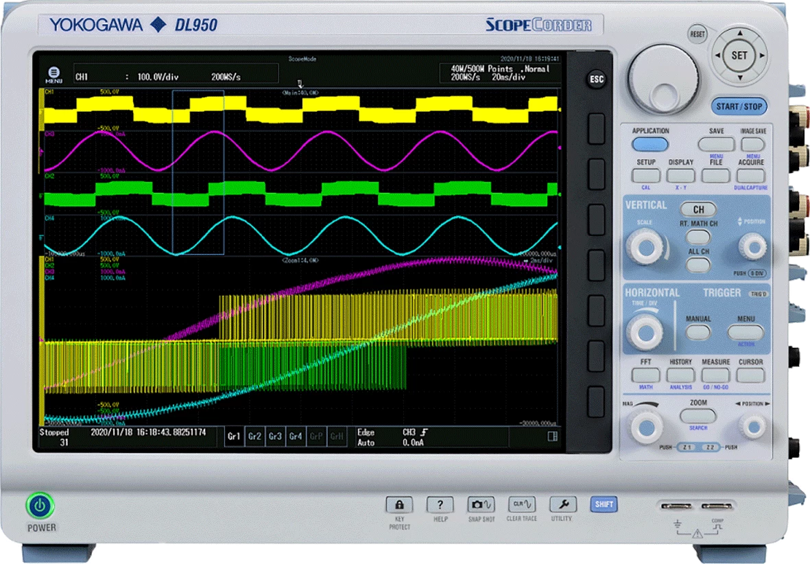
Task: Confirm with the SET center key
Action: pos(739,56)
